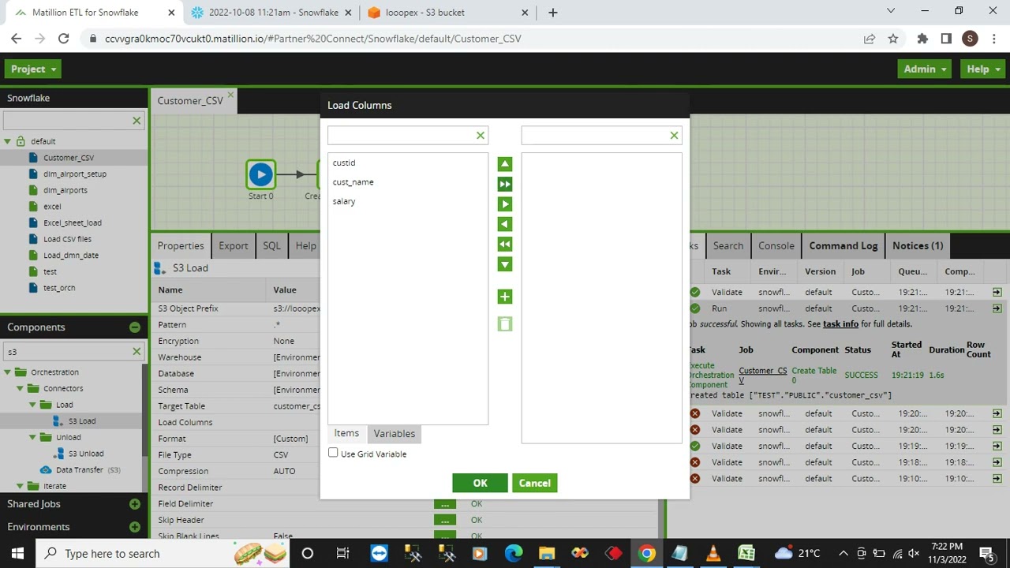Switch to the Items tab
Screen dimensions: 1010x568
[346, 433]
